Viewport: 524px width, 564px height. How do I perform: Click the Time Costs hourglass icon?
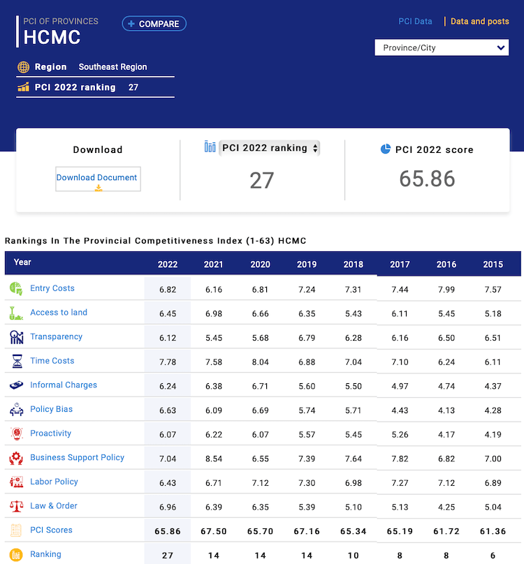tap(16, 361)
